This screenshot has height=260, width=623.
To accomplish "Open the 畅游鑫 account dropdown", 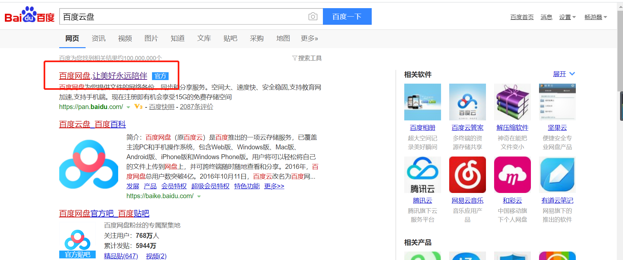I will coord(595,17).
